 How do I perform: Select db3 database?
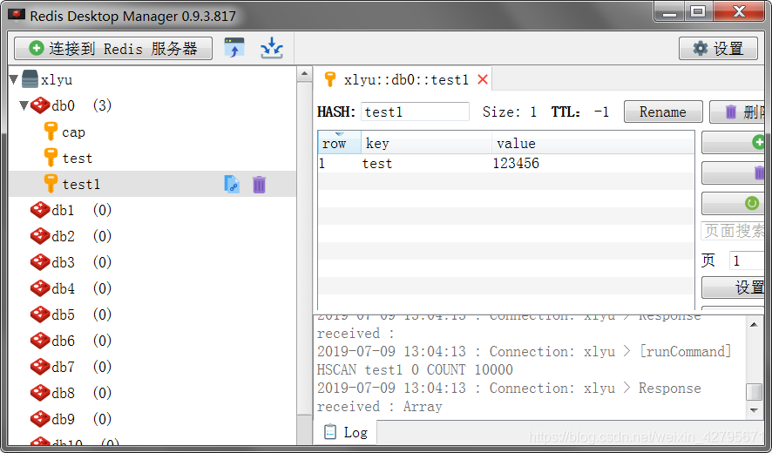click(x=63, y=262)
